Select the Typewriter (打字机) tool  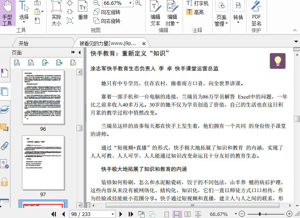click(x=197, y=3)
